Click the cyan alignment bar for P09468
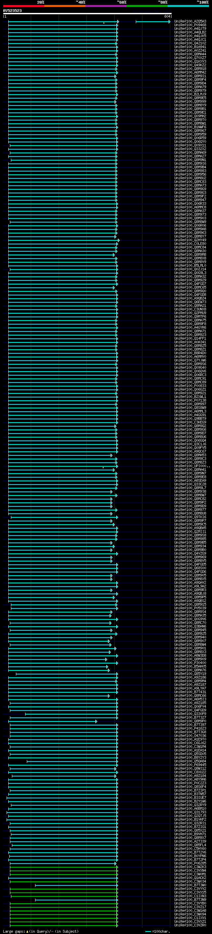 (63, 26)
